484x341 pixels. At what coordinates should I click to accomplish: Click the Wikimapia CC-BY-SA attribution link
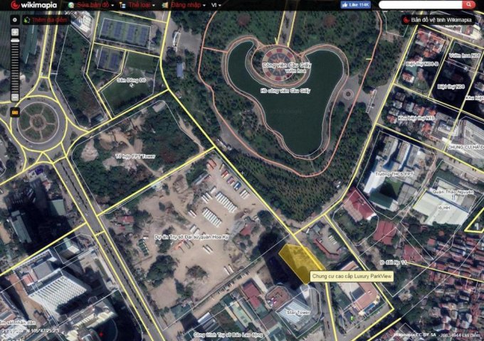[x=414, y=335]
